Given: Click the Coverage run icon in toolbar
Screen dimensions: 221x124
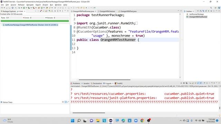Looking at the screenshot, I should pyautogui.click(x=29, y=8).
